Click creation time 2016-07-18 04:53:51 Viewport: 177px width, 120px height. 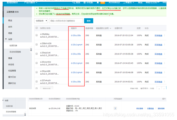tap(124, 82)
